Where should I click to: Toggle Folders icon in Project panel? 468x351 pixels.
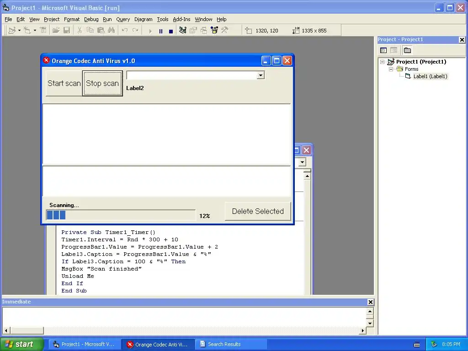pyautogui.click(x=407, y=50)
